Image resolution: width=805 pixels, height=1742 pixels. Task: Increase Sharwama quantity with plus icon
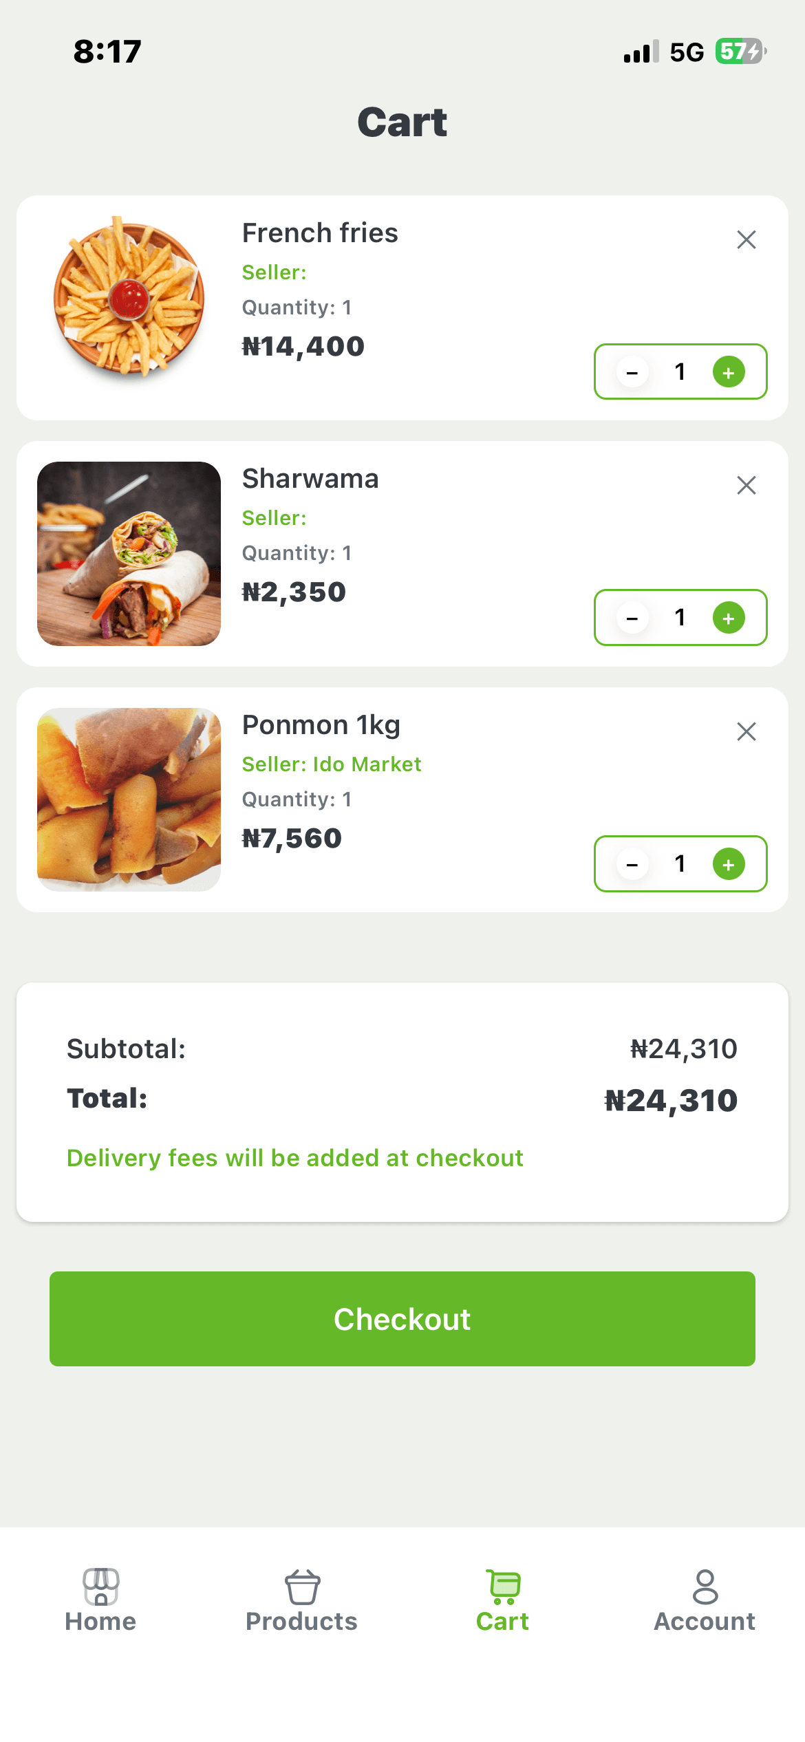coord(729,618)
